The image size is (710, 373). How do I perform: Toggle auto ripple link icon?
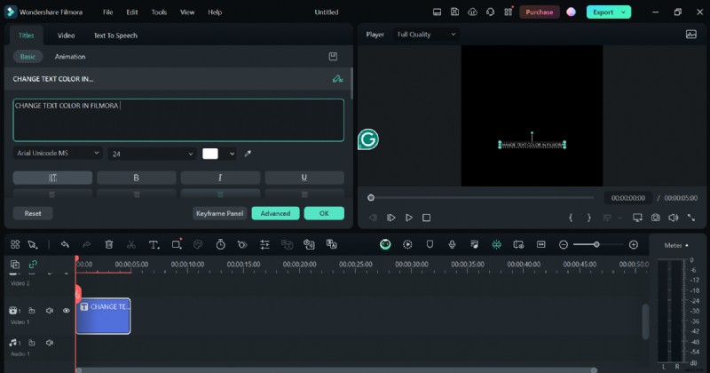[33, 265]
